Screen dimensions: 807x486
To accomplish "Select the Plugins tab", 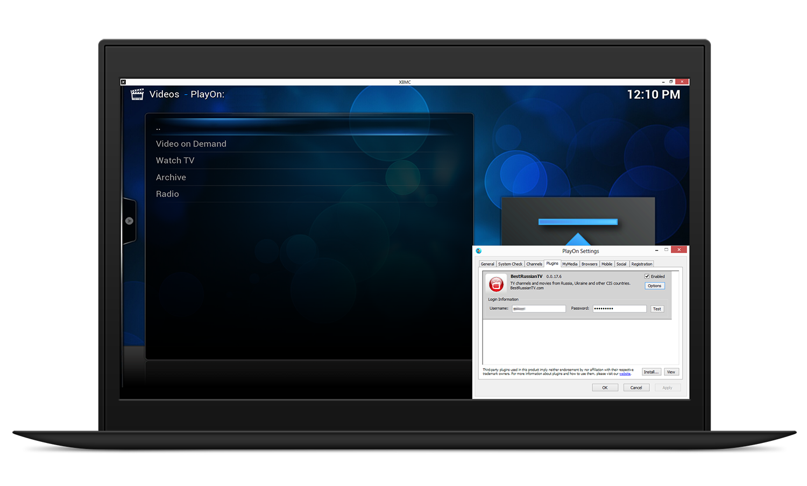I will point(552,263).
